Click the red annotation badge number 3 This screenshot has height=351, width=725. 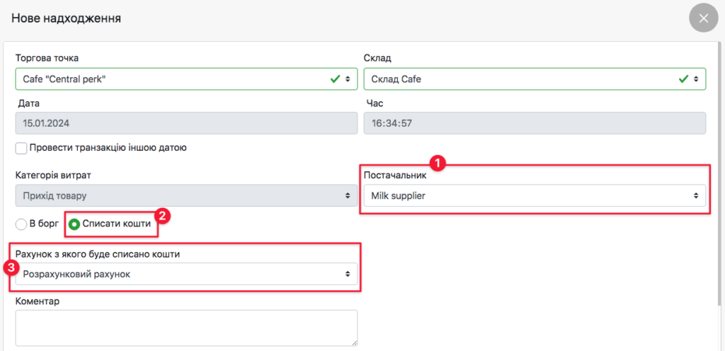click(10, 267)
